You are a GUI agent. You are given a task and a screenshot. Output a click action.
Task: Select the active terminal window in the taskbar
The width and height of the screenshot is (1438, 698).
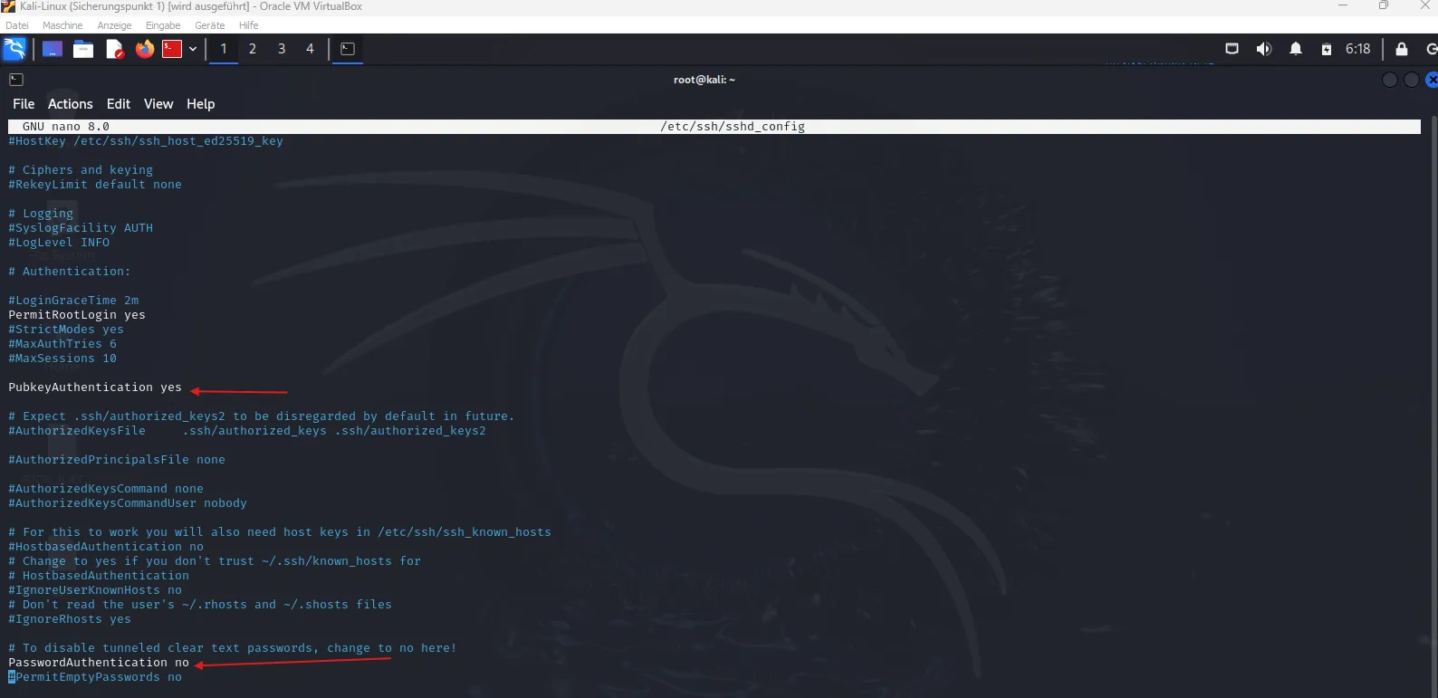click(348, 49)
